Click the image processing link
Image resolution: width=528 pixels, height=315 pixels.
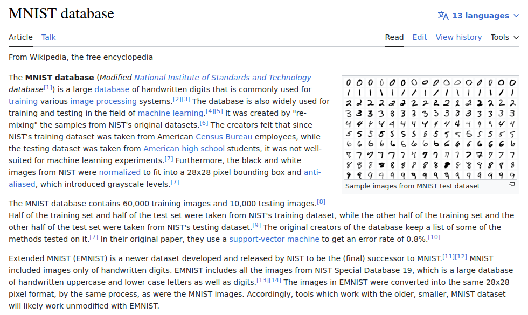point(103,101)
